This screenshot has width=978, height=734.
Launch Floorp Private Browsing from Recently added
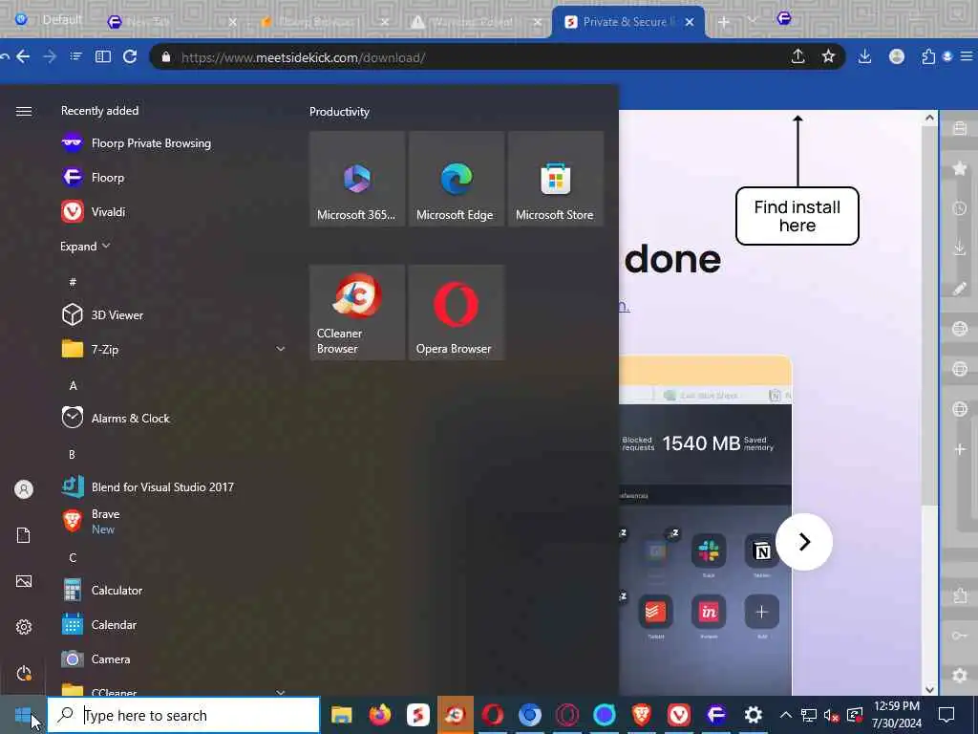point(175,143)
